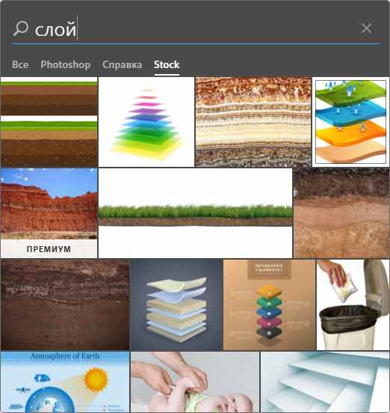Select the mattress layers illustration on gray background
The image size is (390, 413).
176,305
